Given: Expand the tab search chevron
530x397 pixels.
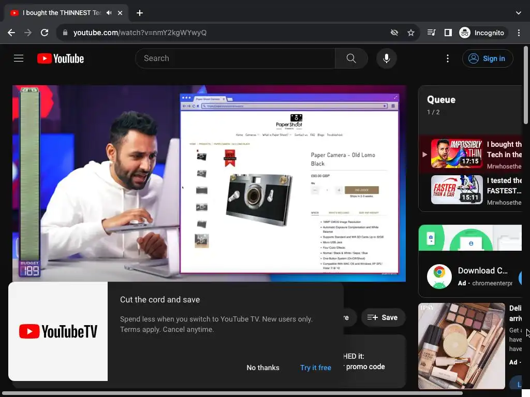Looking at the screenshot, I should pyautogui.click(x=519, y=13).
